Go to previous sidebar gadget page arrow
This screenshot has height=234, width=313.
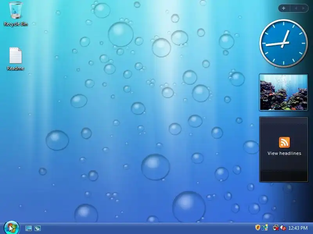296,8
